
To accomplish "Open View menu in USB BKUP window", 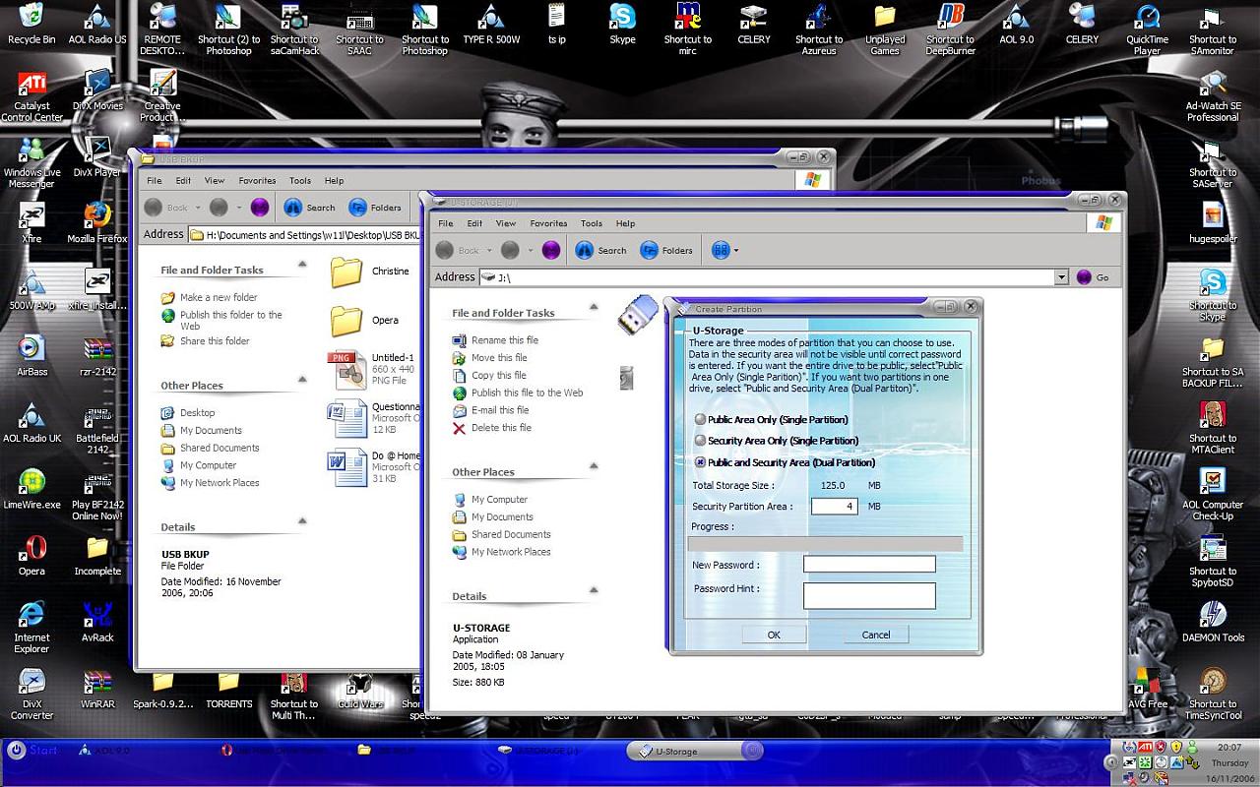I will point(215,181).
